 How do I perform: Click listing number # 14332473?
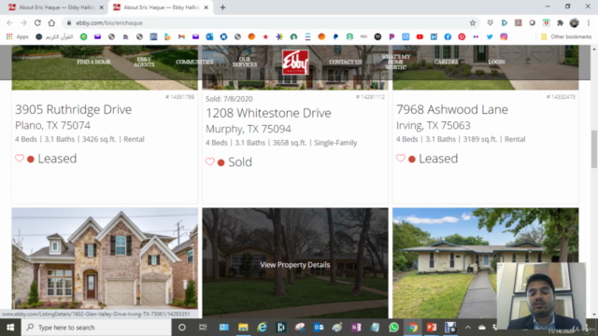point(561,97)
